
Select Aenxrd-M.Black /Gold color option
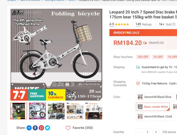pyautogui.click(x=155, y=117)
